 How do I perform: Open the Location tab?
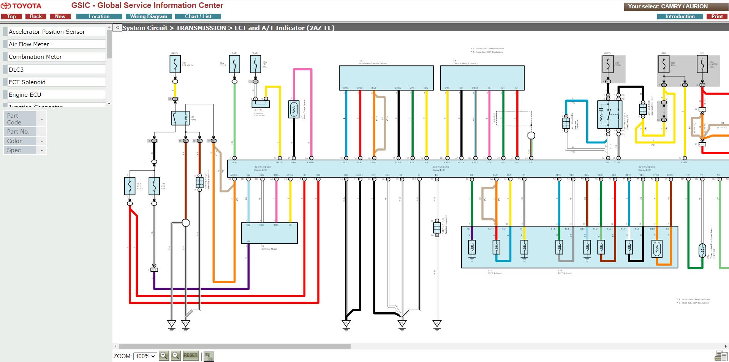tap(99, 17)
